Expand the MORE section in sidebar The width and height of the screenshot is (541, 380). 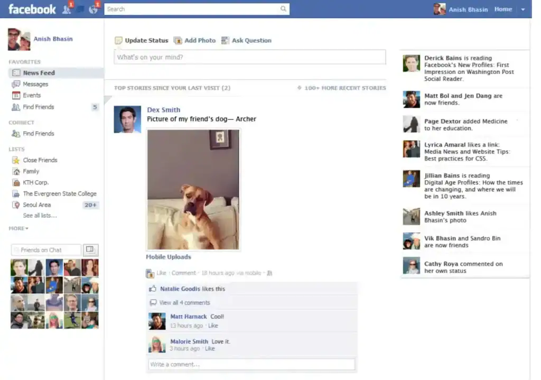18,228
